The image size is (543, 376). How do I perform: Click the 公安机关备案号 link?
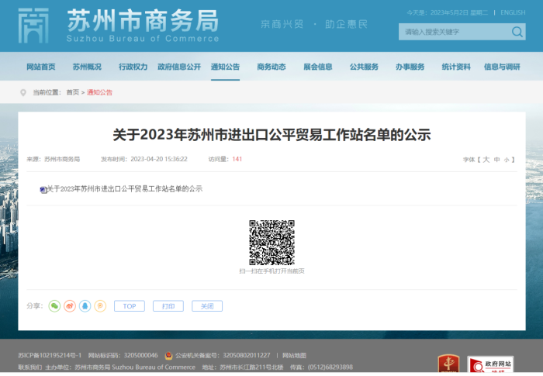point(223,356)
